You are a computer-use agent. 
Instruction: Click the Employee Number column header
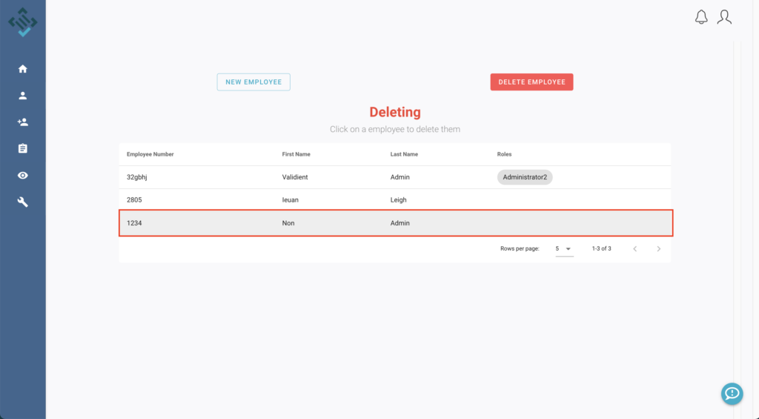pyautogui.click(x=150, y=154)
